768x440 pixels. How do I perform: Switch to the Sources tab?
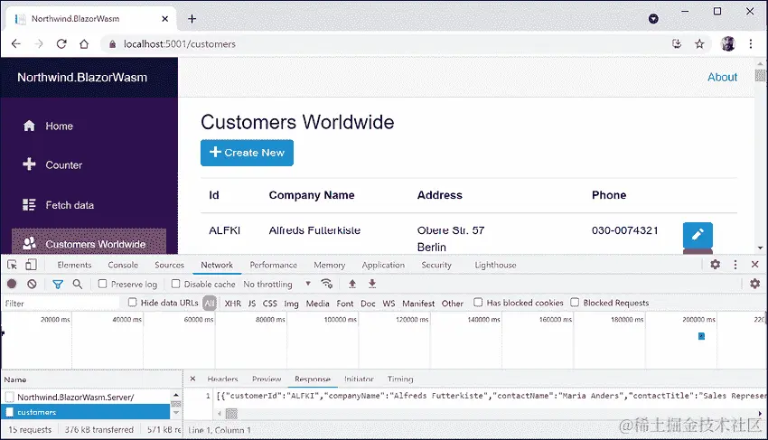pos(170,265)
